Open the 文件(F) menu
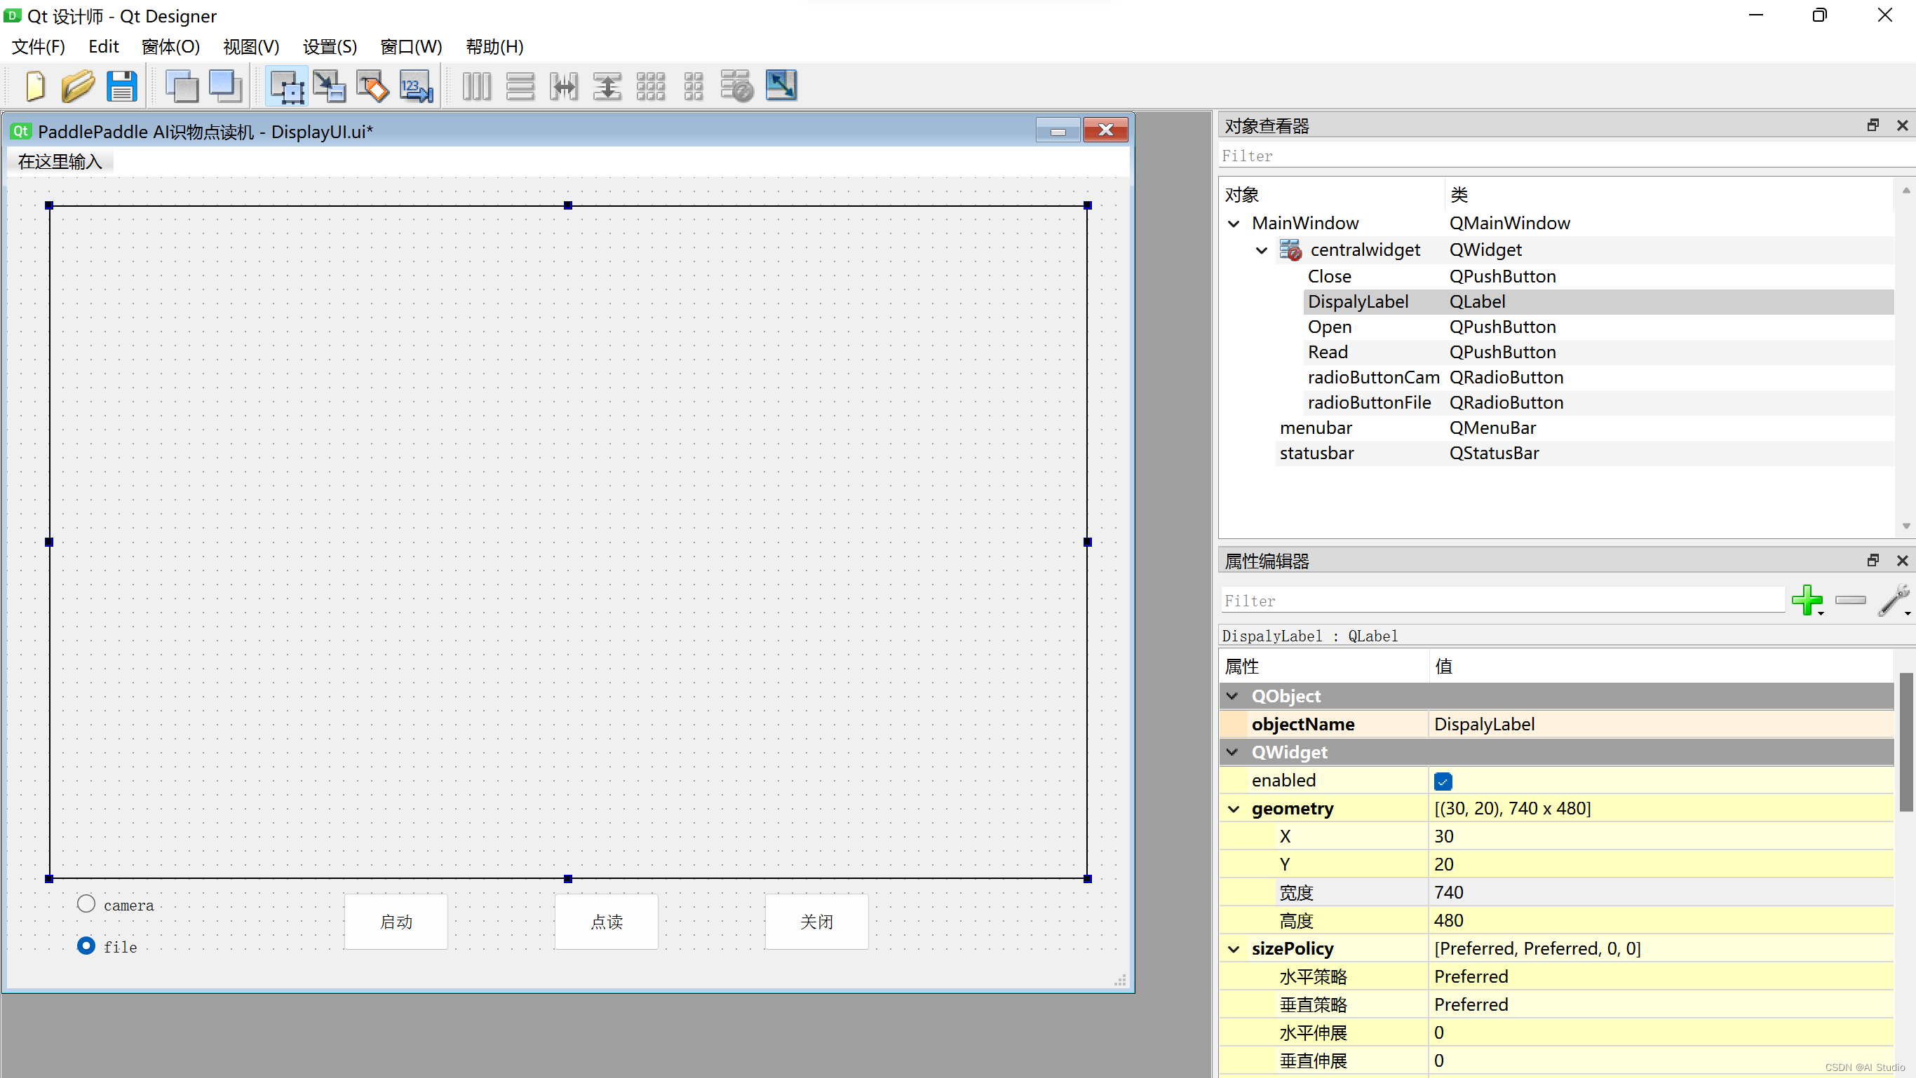 [38, 47]
